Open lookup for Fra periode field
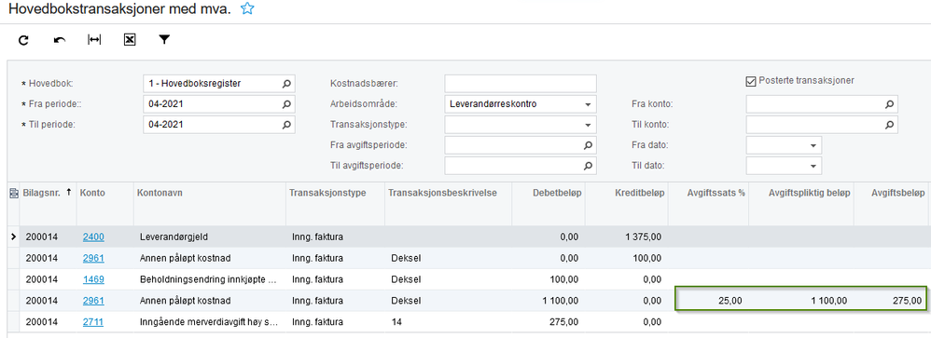The image size is (931, 338). coord(286,104)
